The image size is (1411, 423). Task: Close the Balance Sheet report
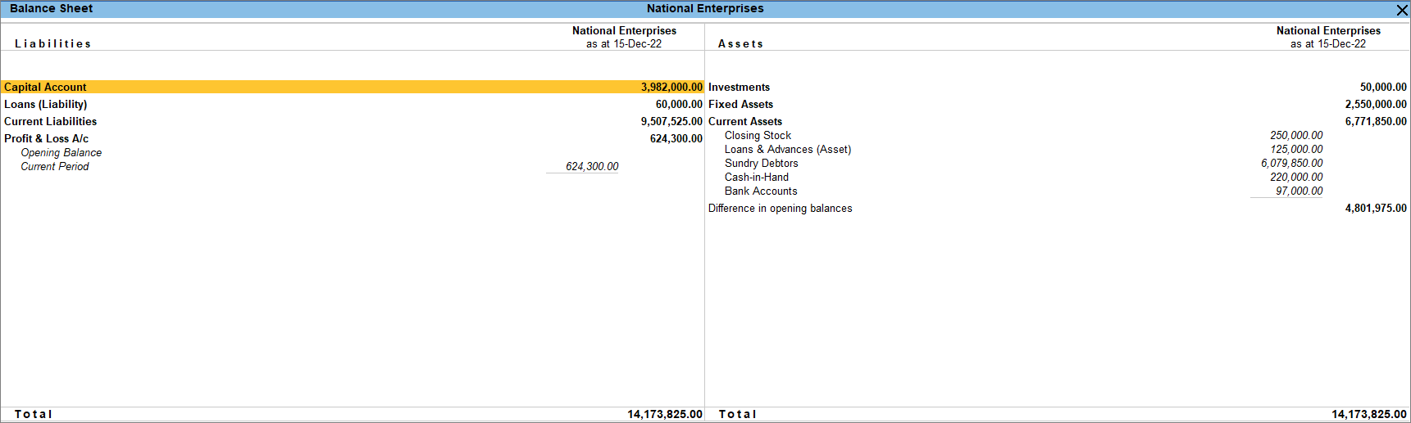tap(1402, 10)
